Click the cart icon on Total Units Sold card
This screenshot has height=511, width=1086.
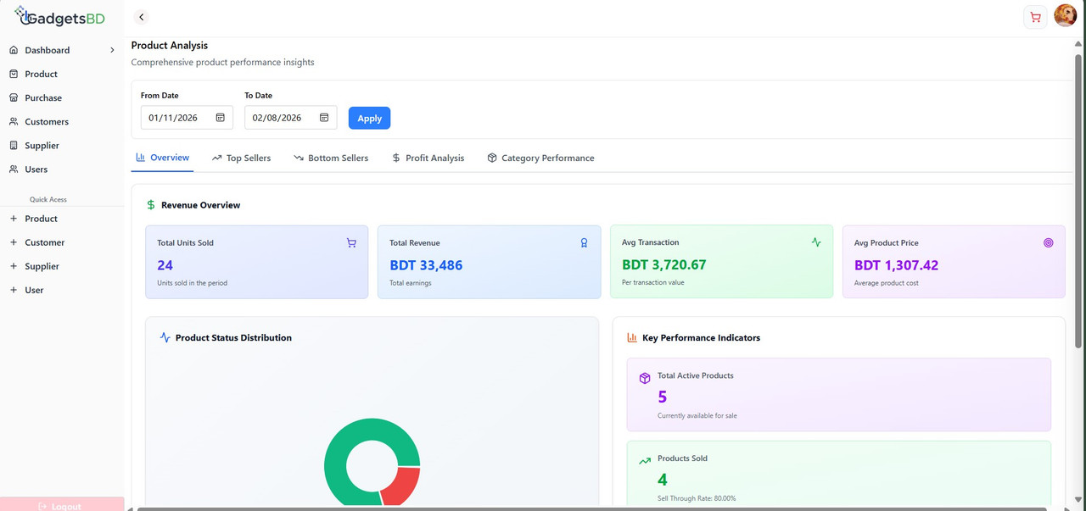point(351,242)
